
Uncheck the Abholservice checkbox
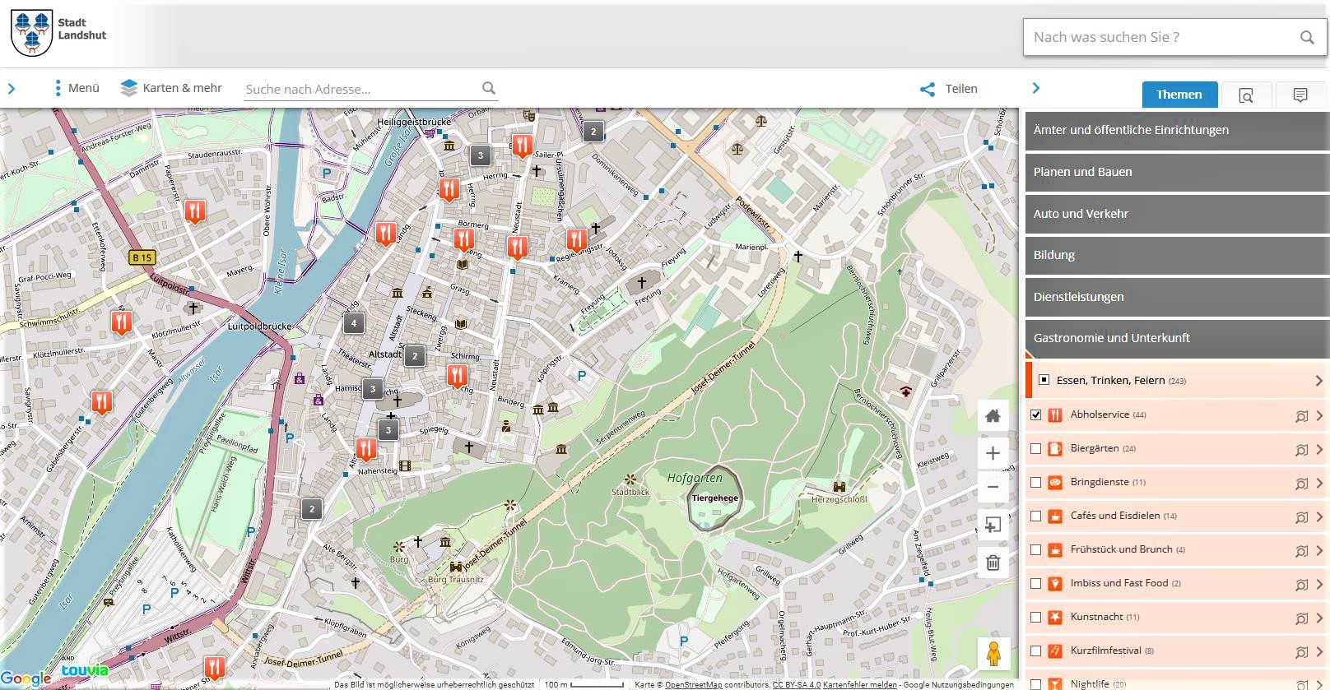tap(1036, 414)
